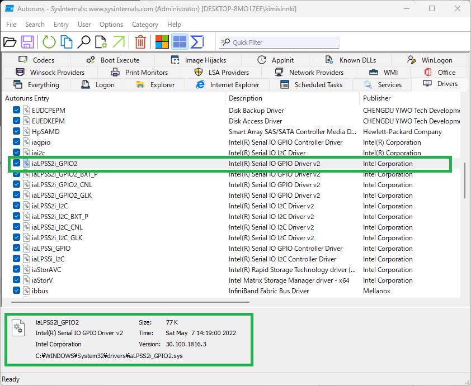Uncheck the iaLPSS2i_GPIO2_CNL checkbox
This screenshot has height=386, width=471.
pyautogui.click(x=17, y=184)
